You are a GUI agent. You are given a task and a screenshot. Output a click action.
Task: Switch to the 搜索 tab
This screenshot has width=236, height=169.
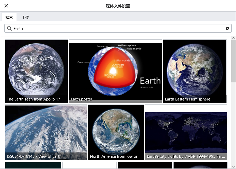pos(9,17)
